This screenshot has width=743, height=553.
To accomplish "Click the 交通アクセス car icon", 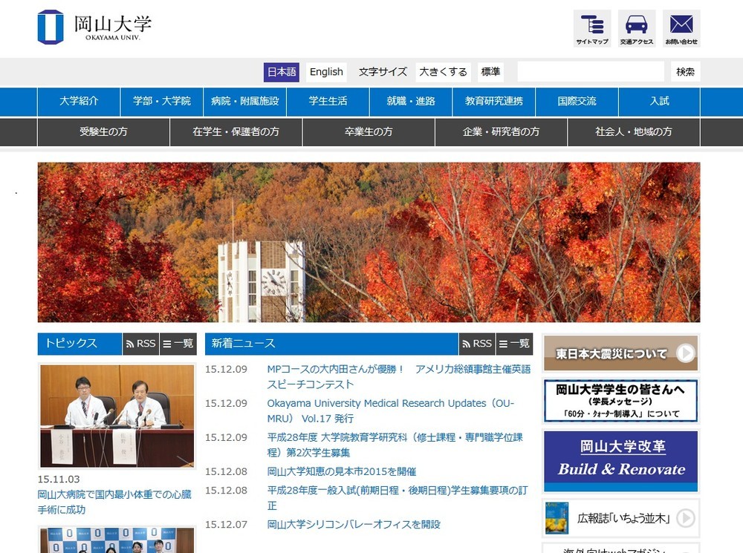I will pos(636,28).
